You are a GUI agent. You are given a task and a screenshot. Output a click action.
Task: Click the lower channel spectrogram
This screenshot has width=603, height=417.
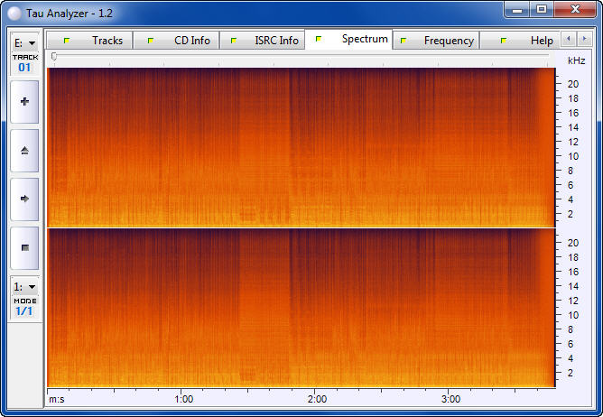(300, 308)
